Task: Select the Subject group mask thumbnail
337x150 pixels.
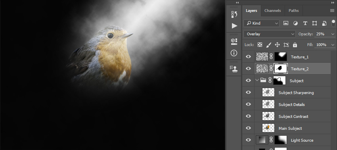Action: (x=280, y=81)
